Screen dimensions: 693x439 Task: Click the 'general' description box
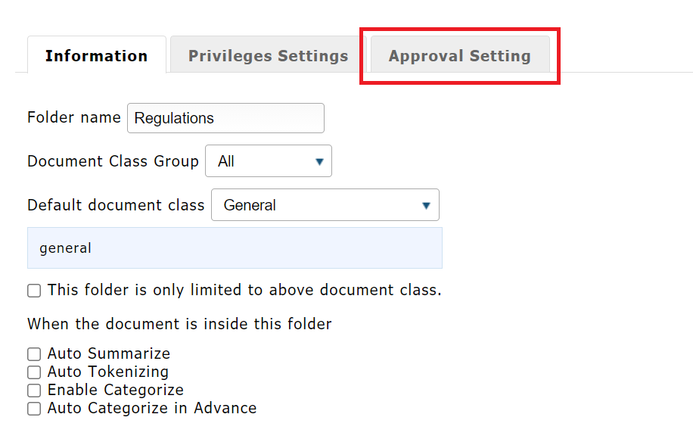[x=235, y=248]
